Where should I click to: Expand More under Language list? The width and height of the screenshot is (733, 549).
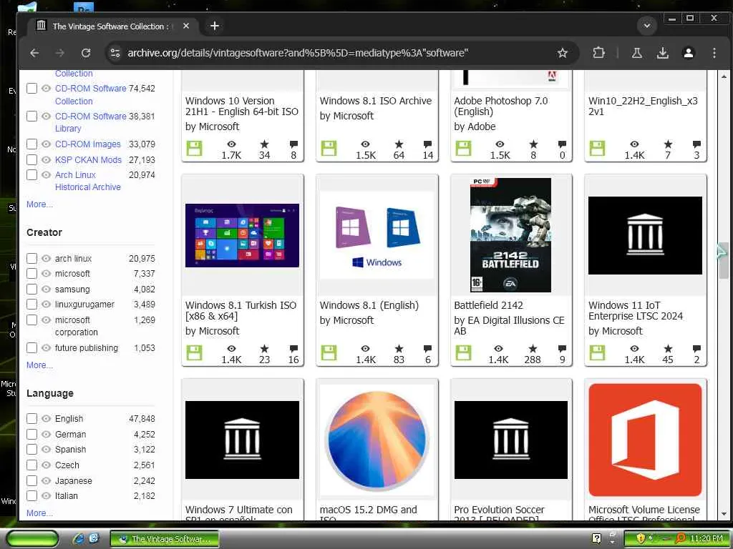40,513
